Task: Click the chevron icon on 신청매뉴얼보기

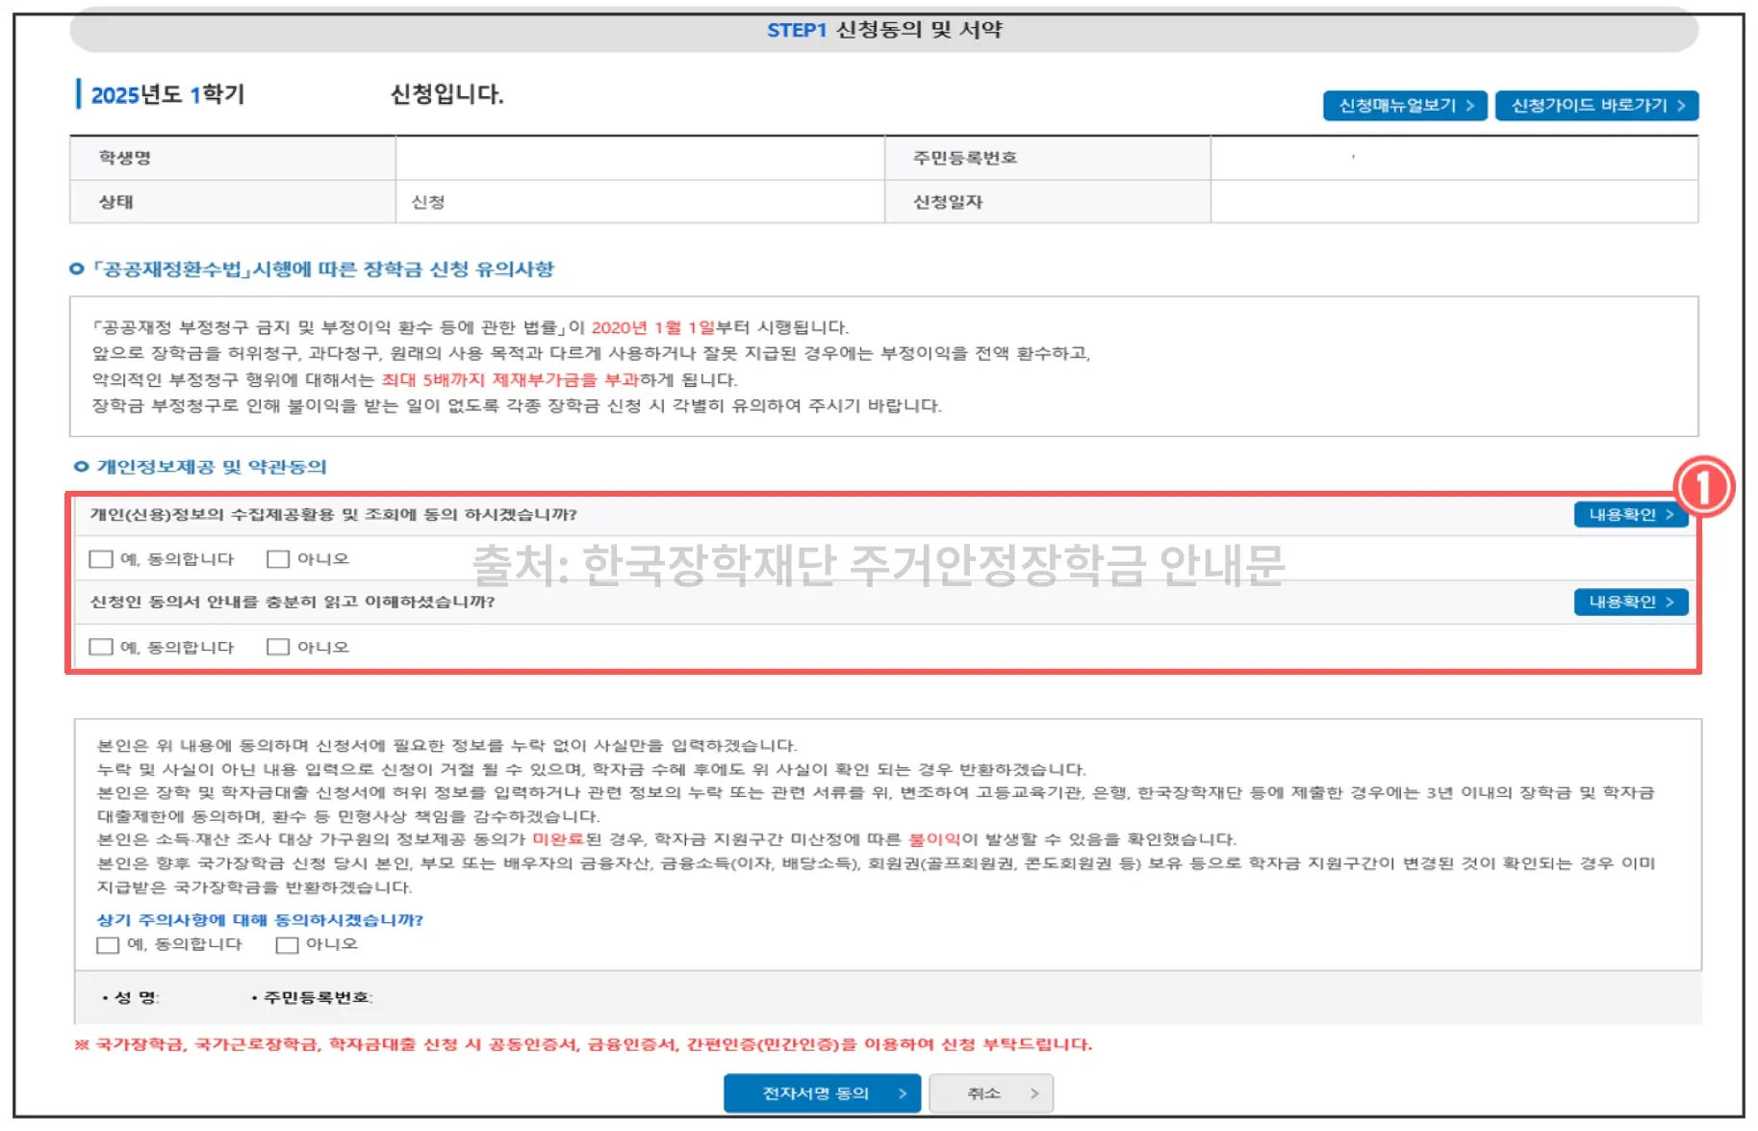Action: pos(1470,106)
